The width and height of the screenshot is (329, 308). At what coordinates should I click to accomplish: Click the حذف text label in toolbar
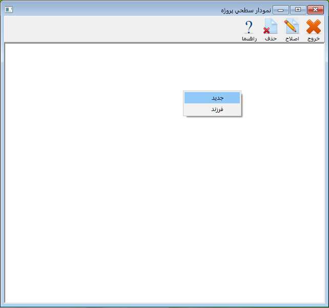click(x=270, y=39)
